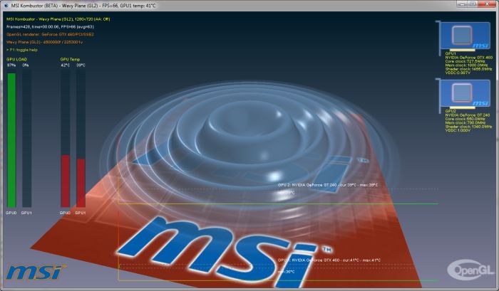
Task: Click the window title 'MSI Kombustor (BETA) - Wavy Plane'
Action: [55, 6]
